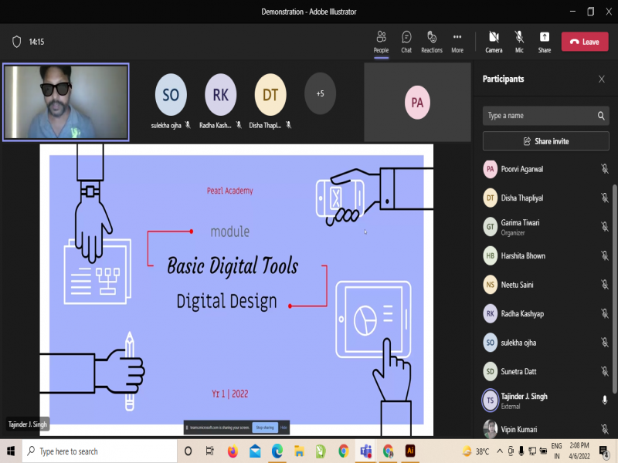This screenshot has height=463, width=618.
Task: Open the Reactions menu icon
Action: click(x=432, y=37)
